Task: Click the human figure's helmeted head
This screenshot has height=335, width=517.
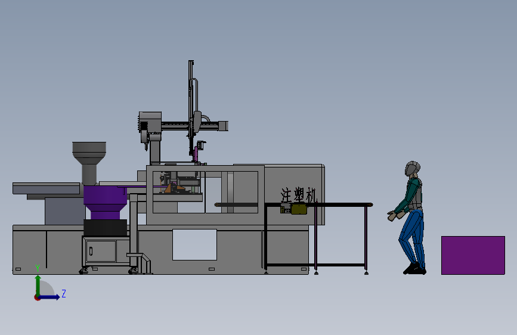Action: click(x=412, y=169)
